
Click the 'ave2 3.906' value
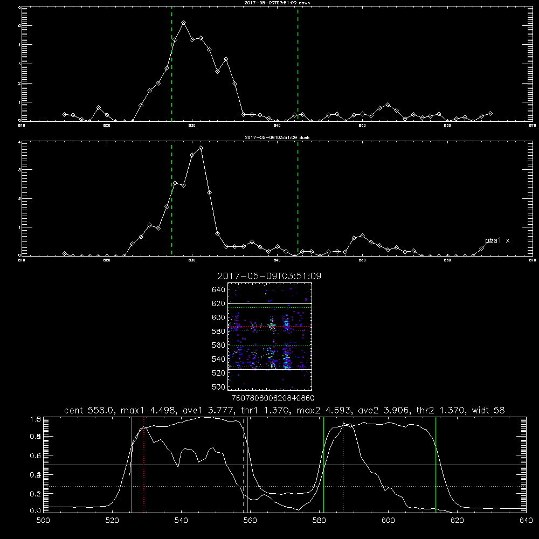point(383,410)
